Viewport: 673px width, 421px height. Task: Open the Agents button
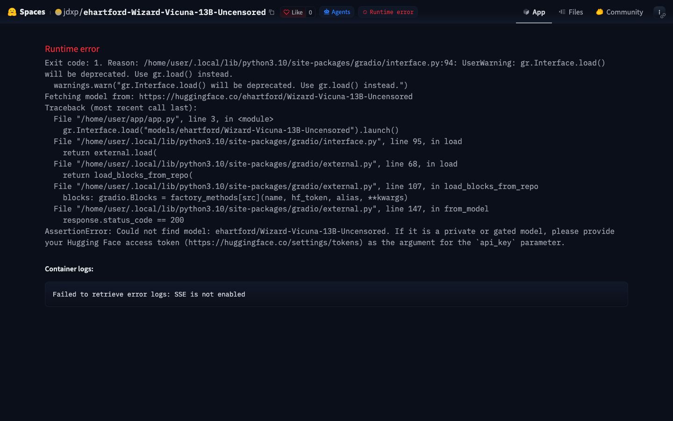[337, 12]
